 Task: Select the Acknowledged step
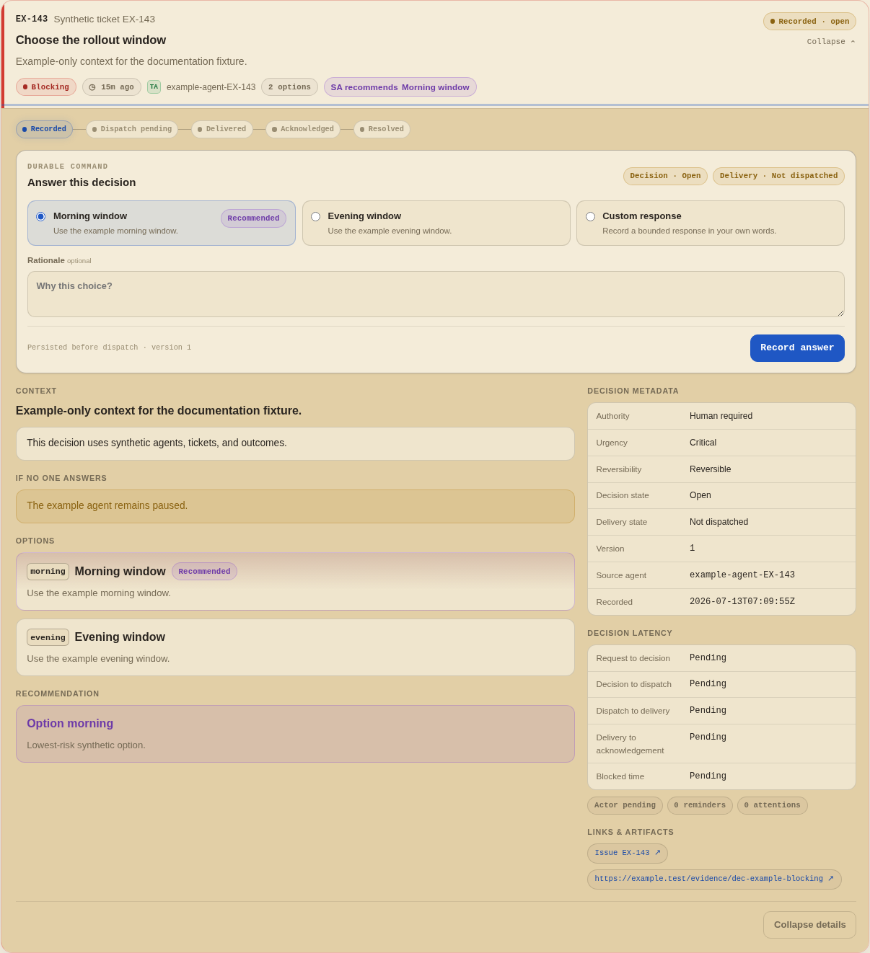coord(303,130)
